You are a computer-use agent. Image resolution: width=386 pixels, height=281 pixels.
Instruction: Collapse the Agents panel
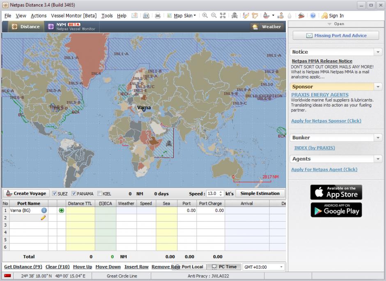(378, 159)
